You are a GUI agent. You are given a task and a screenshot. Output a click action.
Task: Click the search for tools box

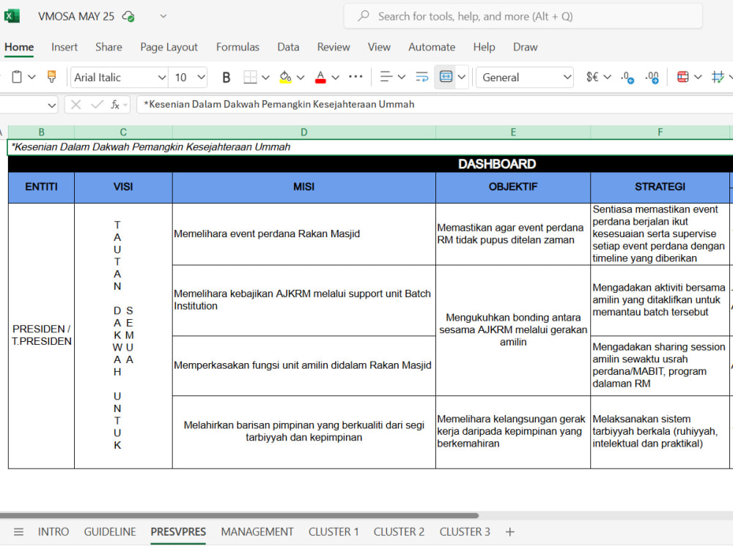coord(523,16)
